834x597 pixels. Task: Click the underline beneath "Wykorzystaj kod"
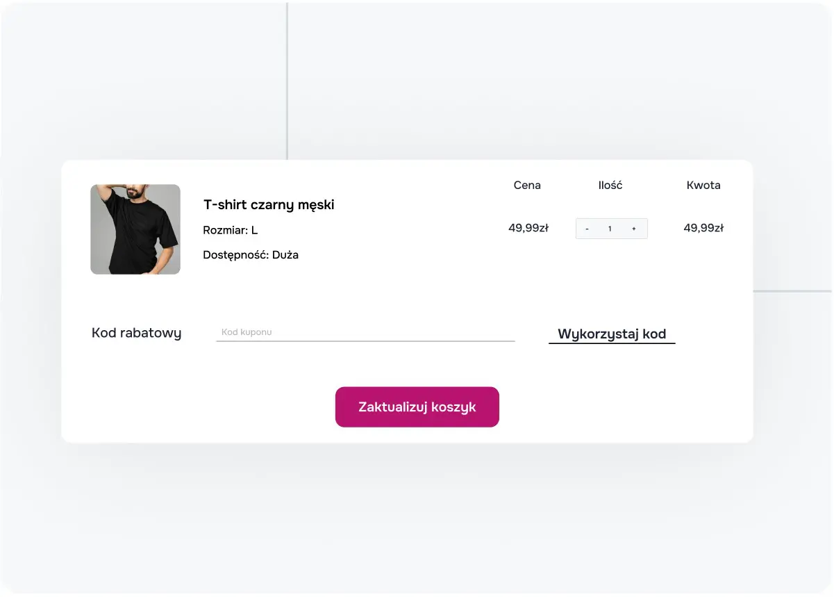tap(612, 343)
